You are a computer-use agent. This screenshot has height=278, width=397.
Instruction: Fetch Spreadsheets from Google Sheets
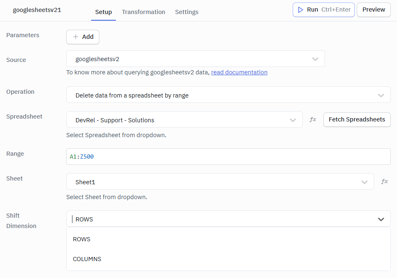tap(356, 119)
